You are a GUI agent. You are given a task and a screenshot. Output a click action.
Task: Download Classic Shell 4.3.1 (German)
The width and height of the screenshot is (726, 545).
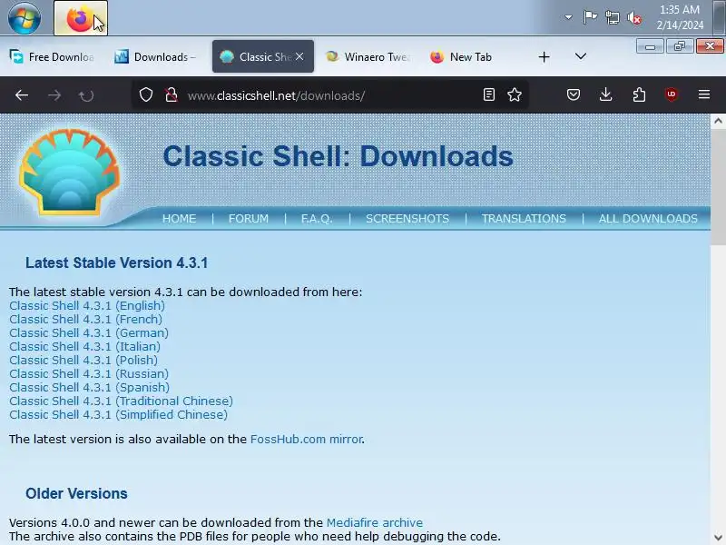[x=89, y=332]
